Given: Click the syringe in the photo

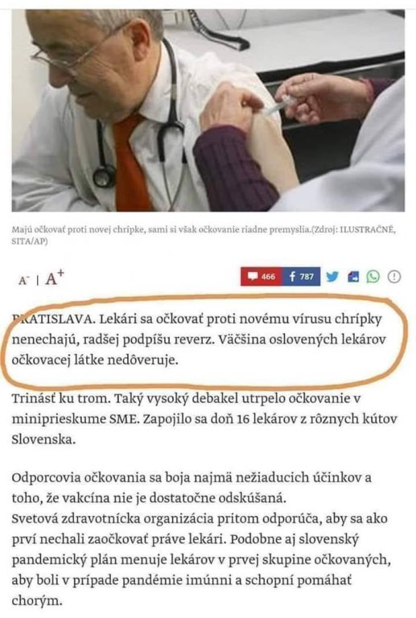Looking at the screenshot, I should click(280, 104).
